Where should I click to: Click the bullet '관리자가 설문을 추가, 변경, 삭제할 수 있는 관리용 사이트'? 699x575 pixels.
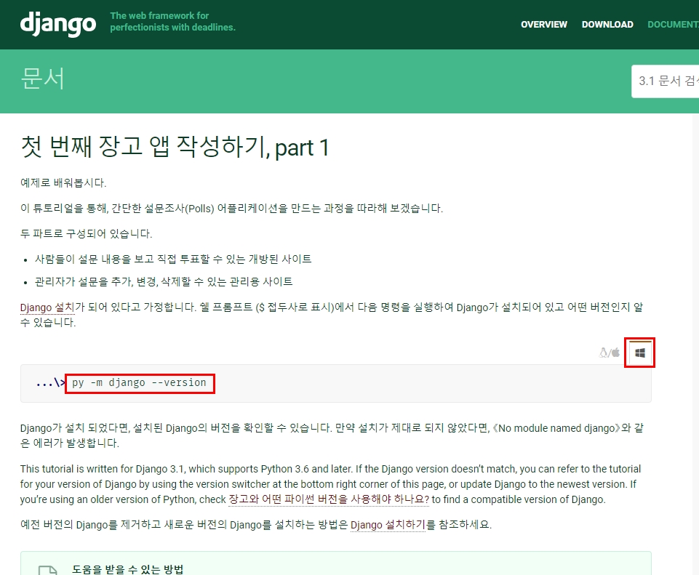[x=164, y=282]
